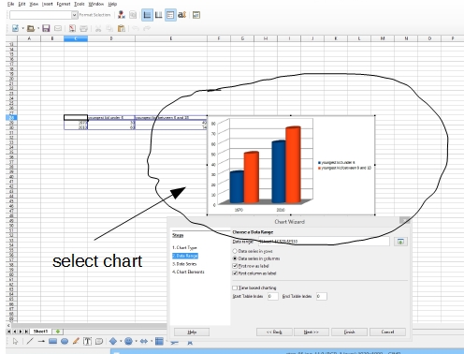Uncheck First row as label
The image size is (464, 354).
[235, 266]
